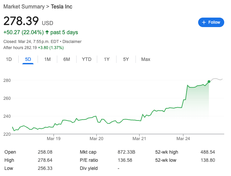Click the Closed: Mar 24, 7:55 p.m. EDT text
Viewport: 231px width, 176px height.
coord(31,42)
